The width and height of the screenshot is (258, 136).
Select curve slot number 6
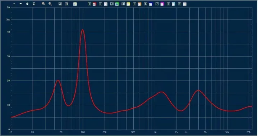click(x=146, y=4)
